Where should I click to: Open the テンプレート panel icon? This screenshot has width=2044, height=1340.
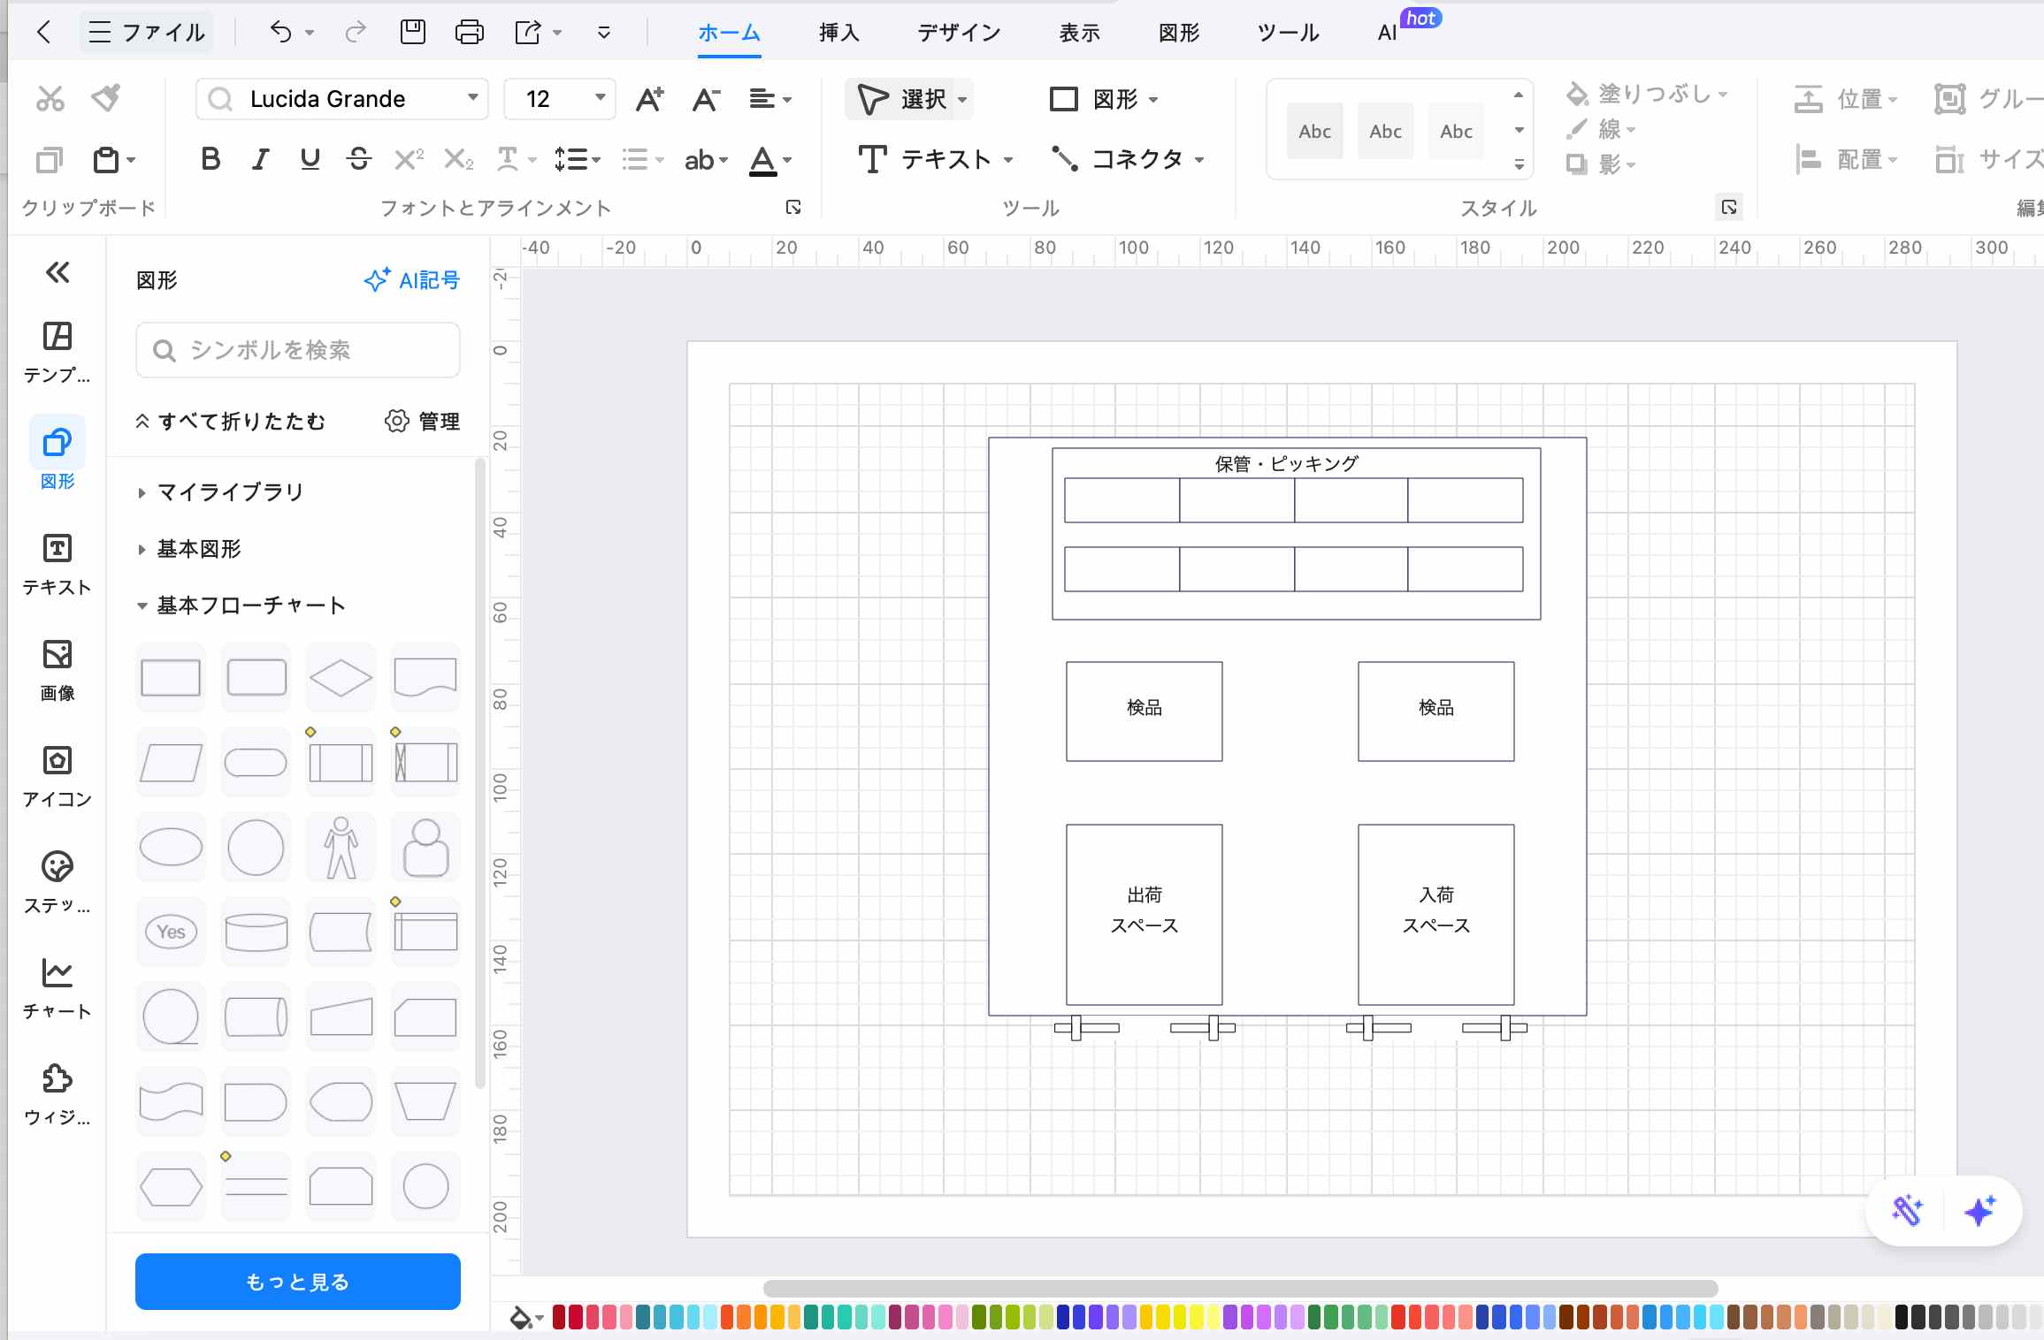pos(57,351)
